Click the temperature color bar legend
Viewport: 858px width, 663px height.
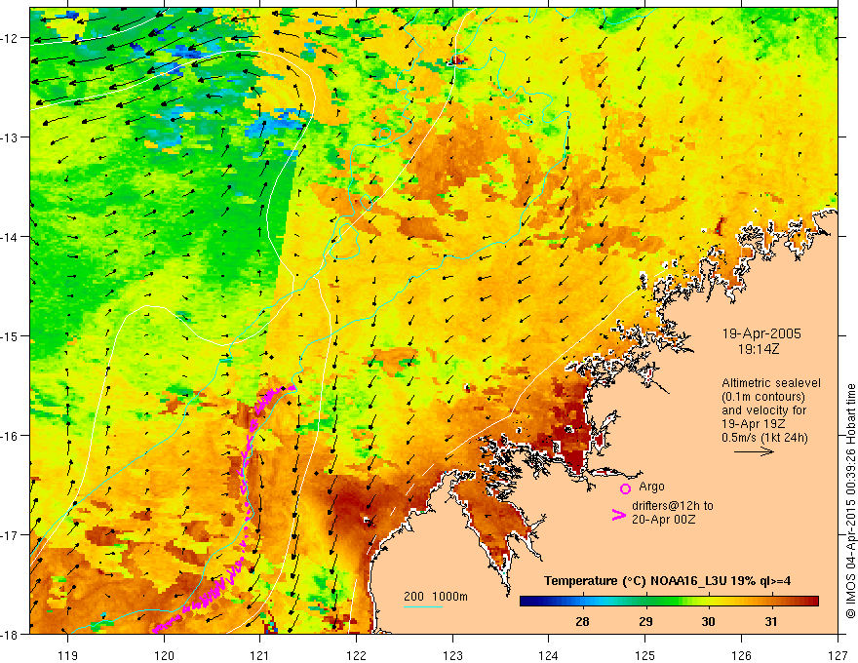(669, 602)
